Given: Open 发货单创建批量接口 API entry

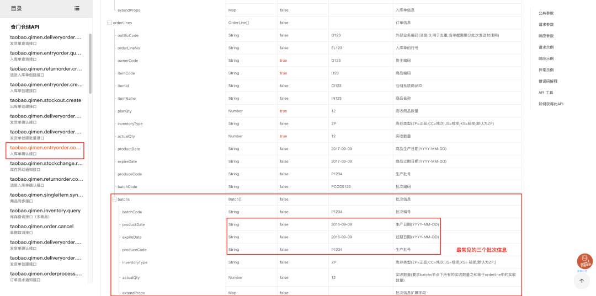Looking at the screenshot, I should click(x=46, y=134).
